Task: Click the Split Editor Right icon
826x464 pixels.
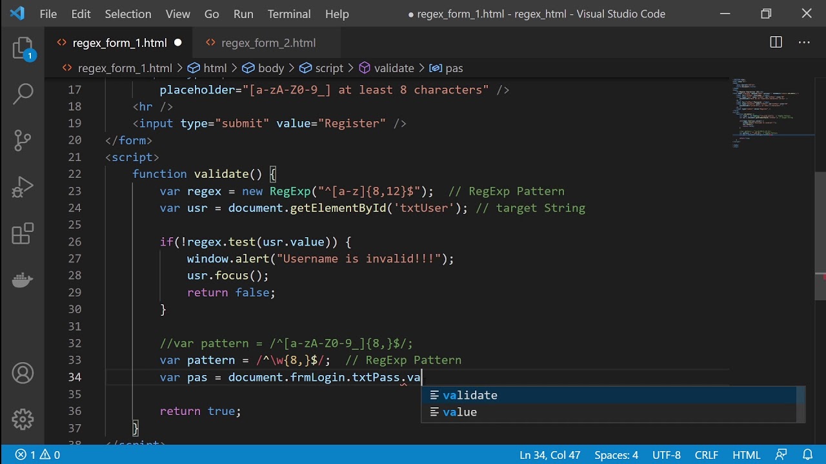Action: point(776,43)
